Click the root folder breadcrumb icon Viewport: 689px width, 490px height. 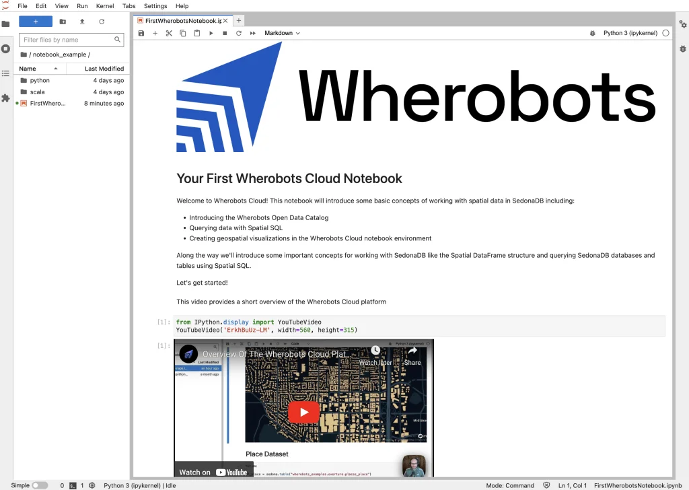point(24,55)
